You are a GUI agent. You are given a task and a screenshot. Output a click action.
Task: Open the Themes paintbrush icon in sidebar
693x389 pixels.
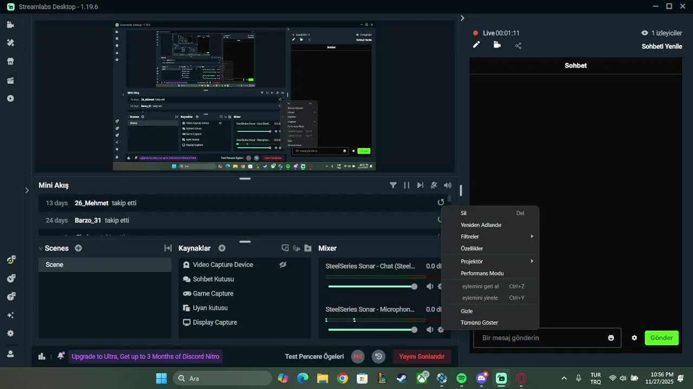(10, 43)
